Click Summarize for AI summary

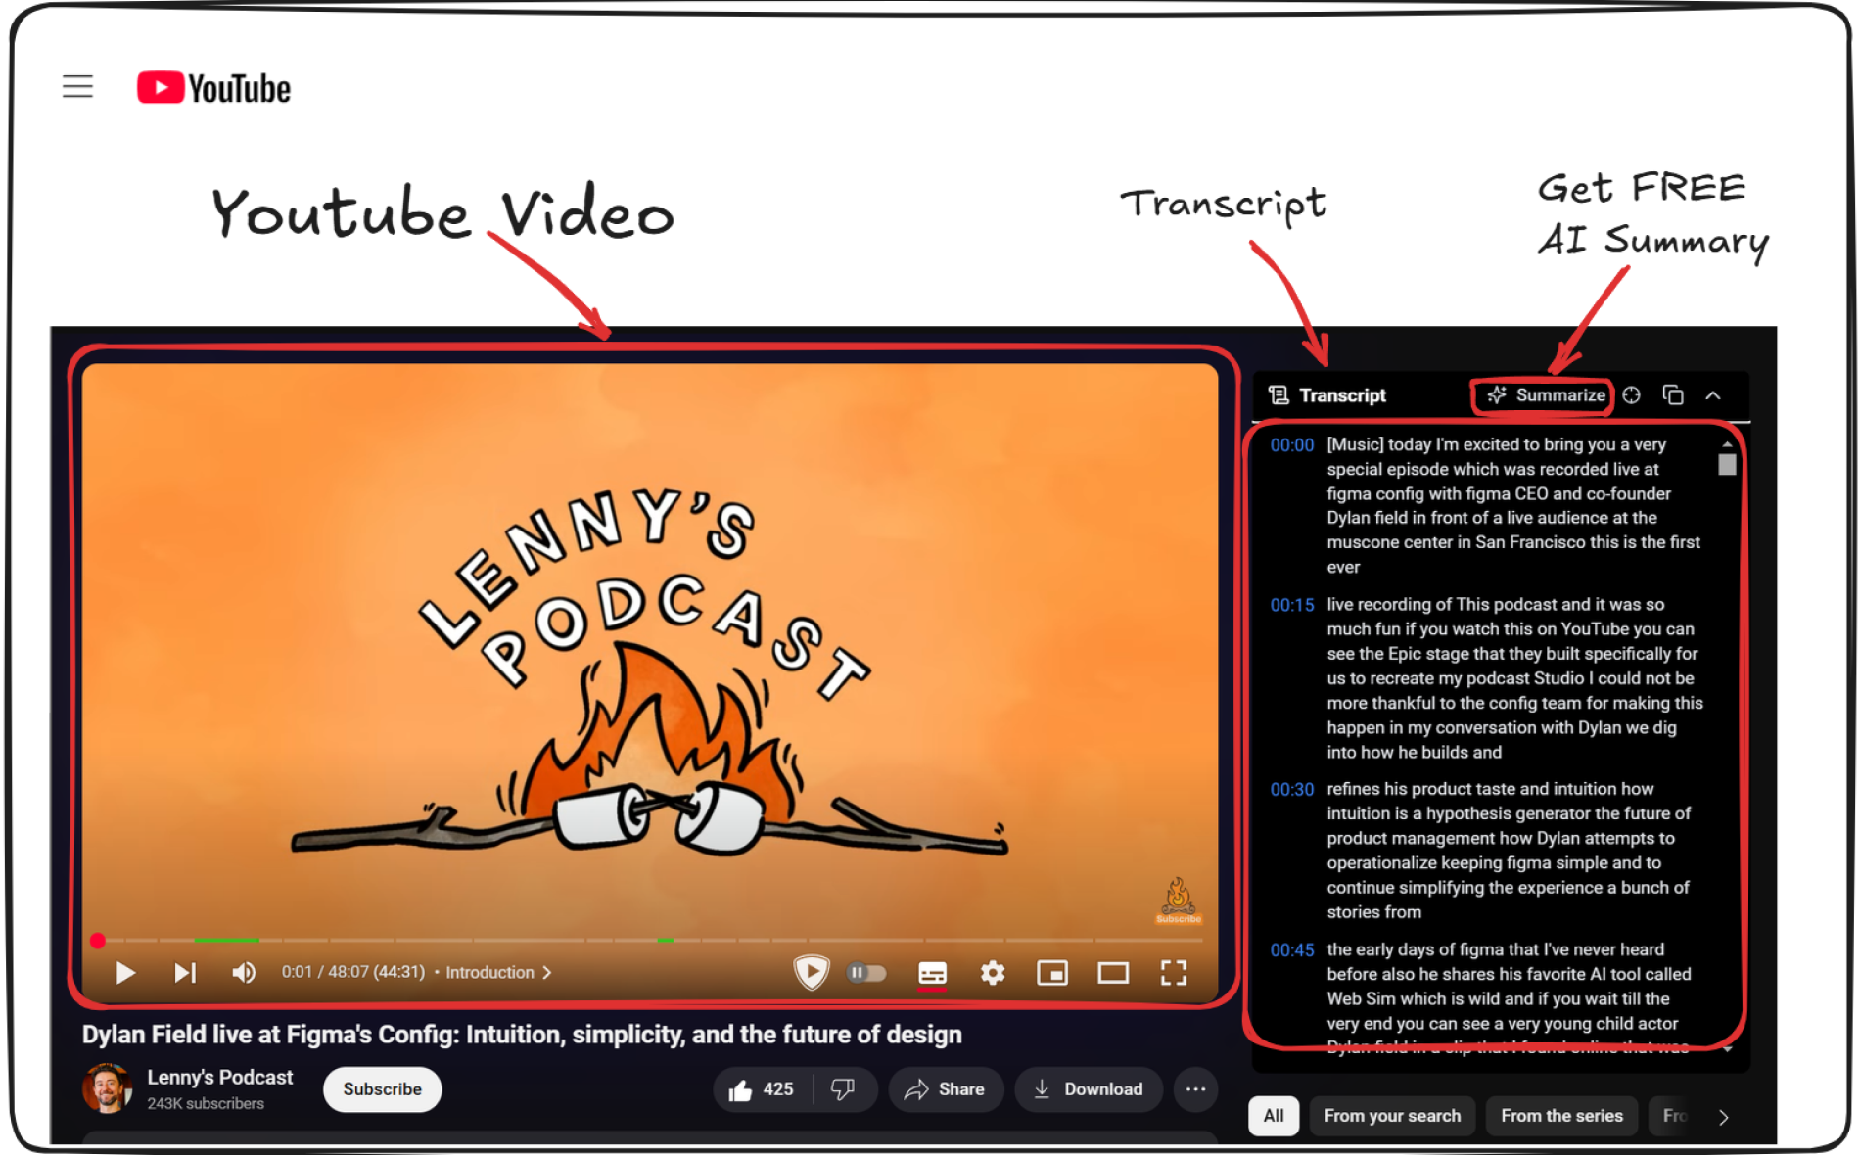click(x=1546, y=395)
